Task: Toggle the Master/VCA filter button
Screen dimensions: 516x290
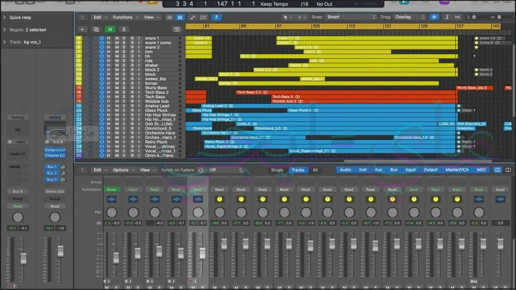Action: 457,170
